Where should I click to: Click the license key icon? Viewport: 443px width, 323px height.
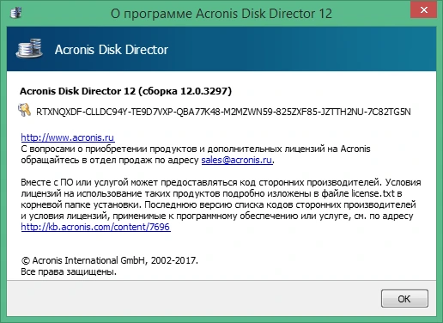(24, 110)
